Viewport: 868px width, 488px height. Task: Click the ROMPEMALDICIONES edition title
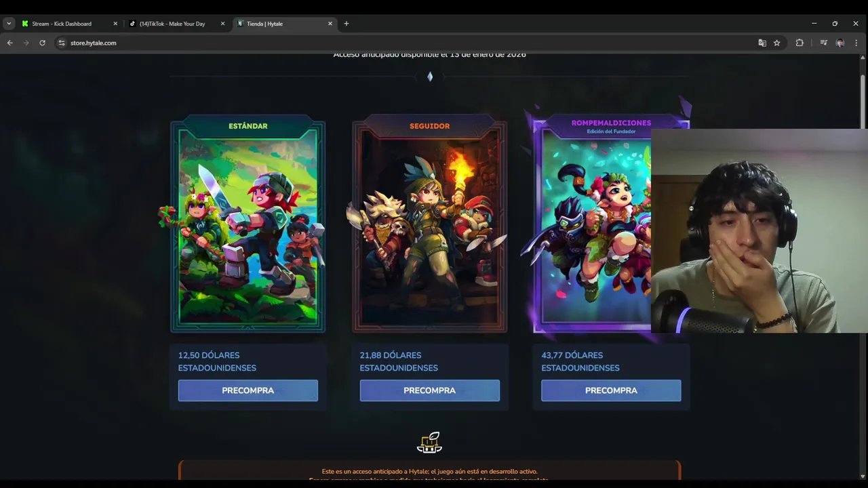(611, 123)
